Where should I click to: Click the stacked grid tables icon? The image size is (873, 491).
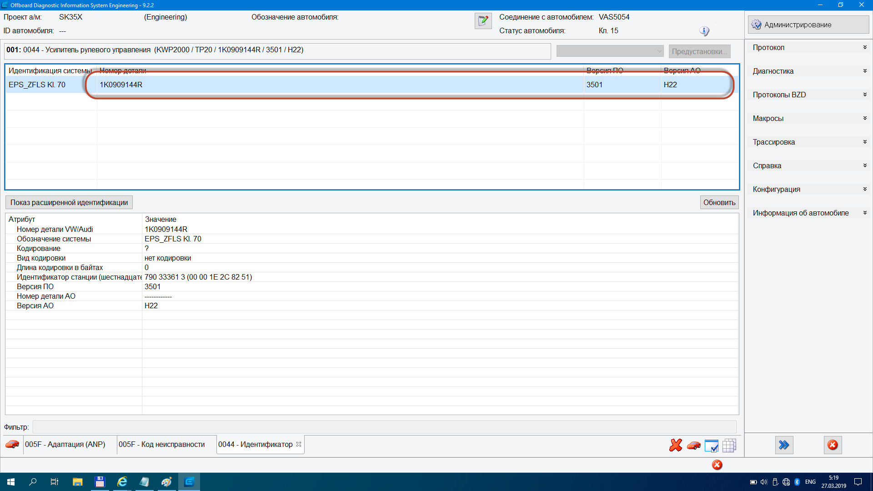(729, 446)
